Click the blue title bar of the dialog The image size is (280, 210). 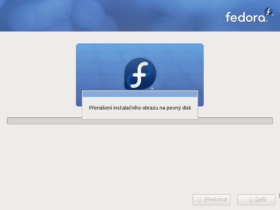140,94
